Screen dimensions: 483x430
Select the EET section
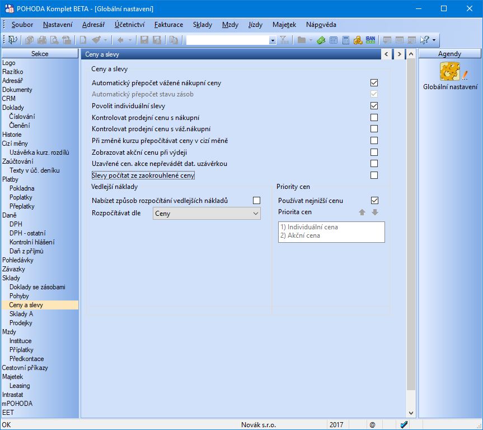[x=8, y=413]
